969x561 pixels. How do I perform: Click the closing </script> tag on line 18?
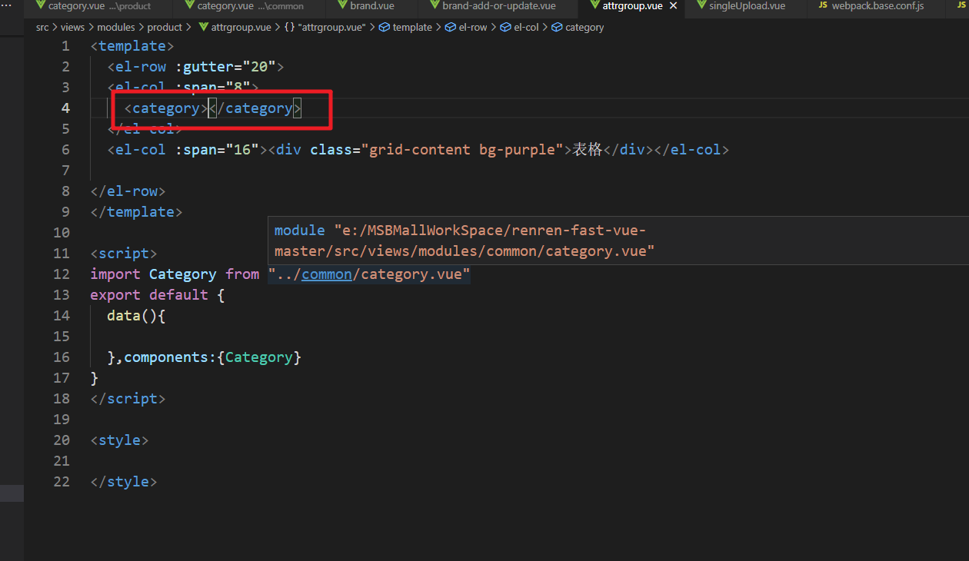(x=128, y=399)
